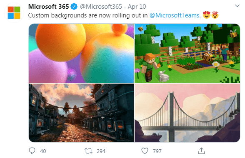
Task: Open the sci-fi town street image
Action: point(81,113)
